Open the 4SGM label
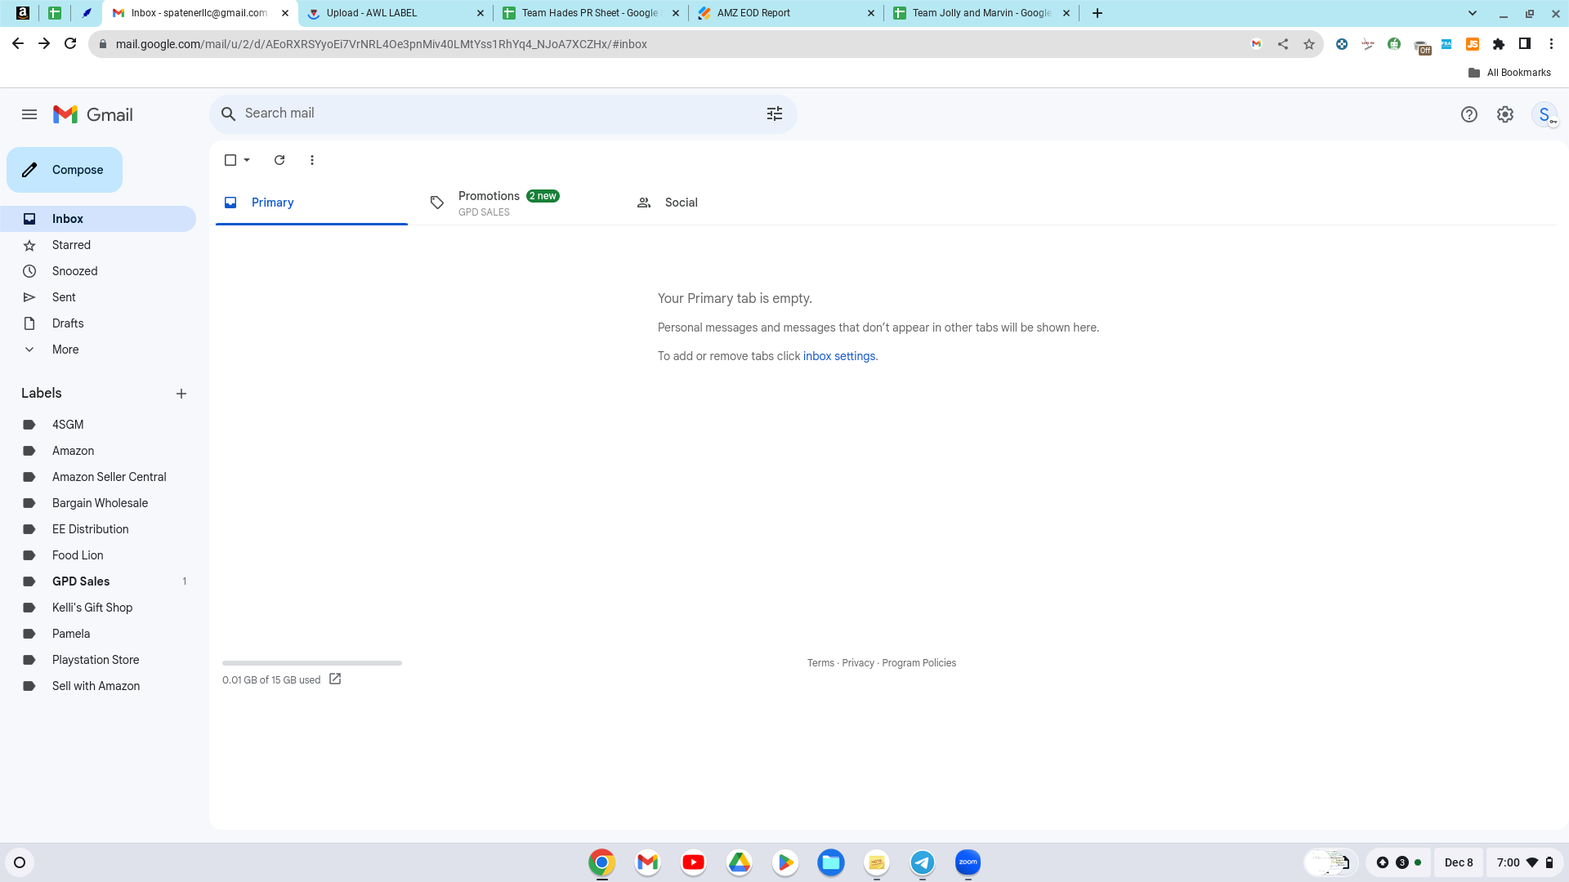 click(98, 425)
